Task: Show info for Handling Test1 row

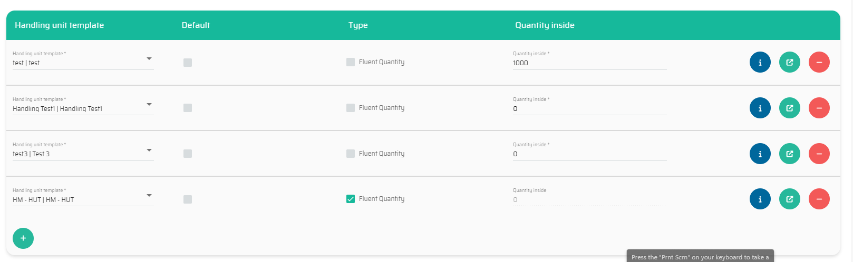Action: point(760,108)
